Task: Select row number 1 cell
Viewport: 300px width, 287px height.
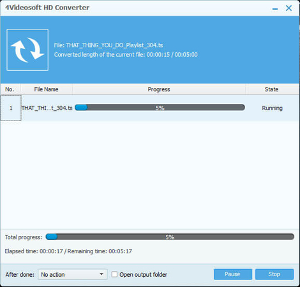Action: point(11,108)
